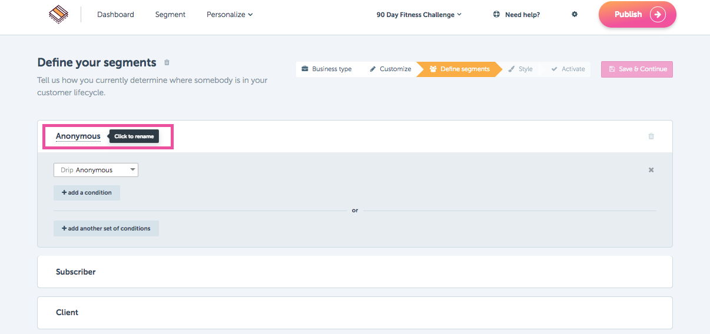Delete the Anonymous segment with trash icon
This screenshot has width=710, height=334.
(x=651, y=136)
